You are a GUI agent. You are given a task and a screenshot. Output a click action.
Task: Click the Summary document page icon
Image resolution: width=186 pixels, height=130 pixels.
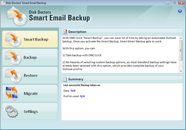(x=65, y=79)
